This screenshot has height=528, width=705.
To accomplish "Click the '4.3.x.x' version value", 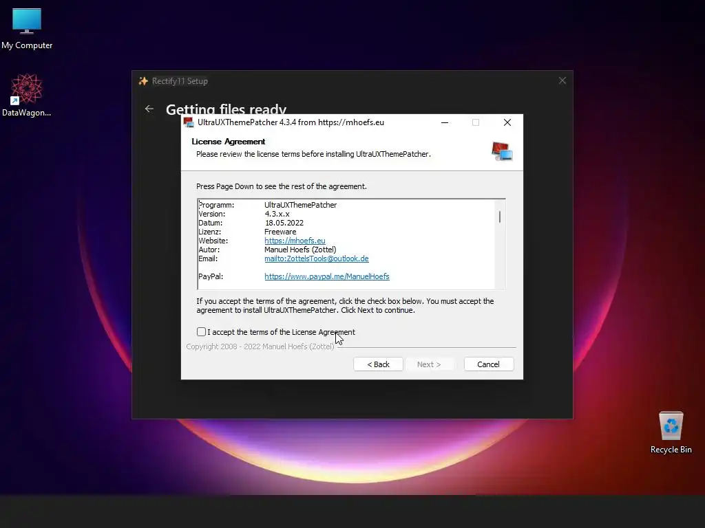I will tap(277, 214).
